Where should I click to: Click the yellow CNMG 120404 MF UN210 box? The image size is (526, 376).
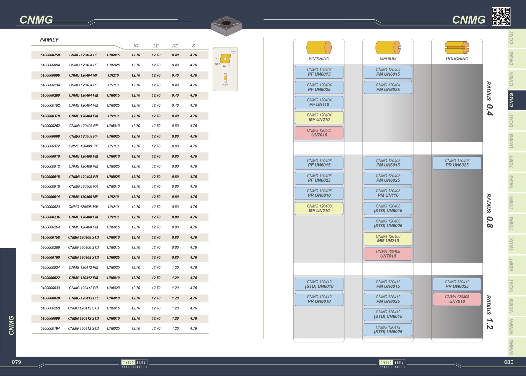(319, 117)
